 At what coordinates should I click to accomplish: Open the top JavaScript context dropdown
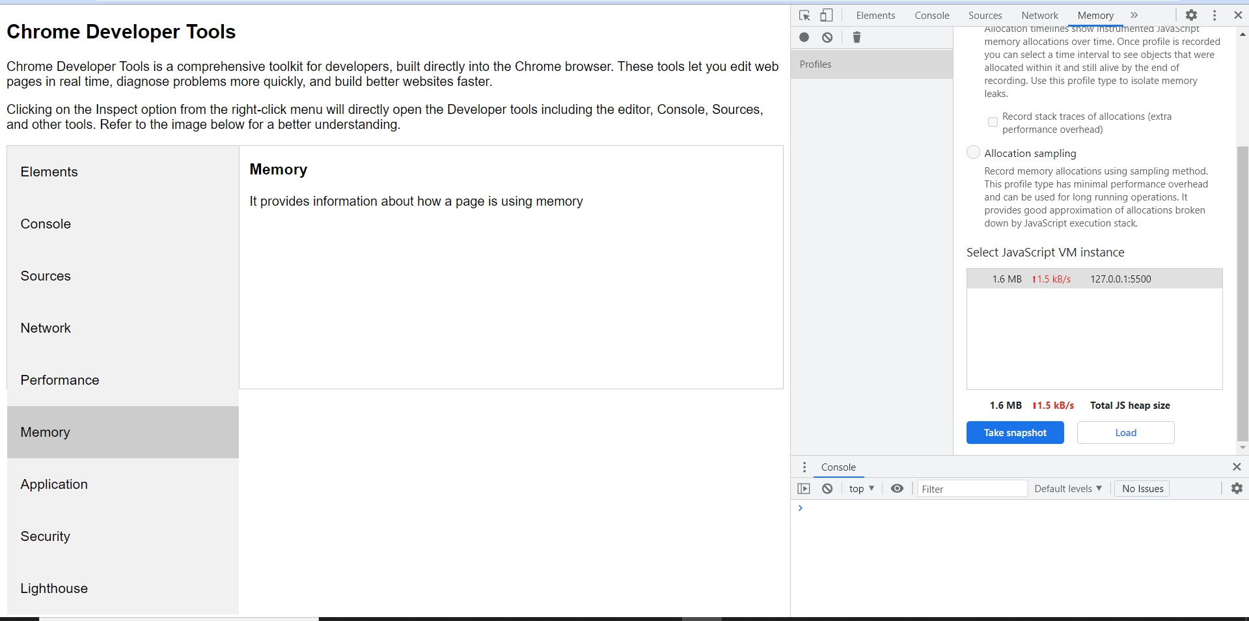click(861, 489)
